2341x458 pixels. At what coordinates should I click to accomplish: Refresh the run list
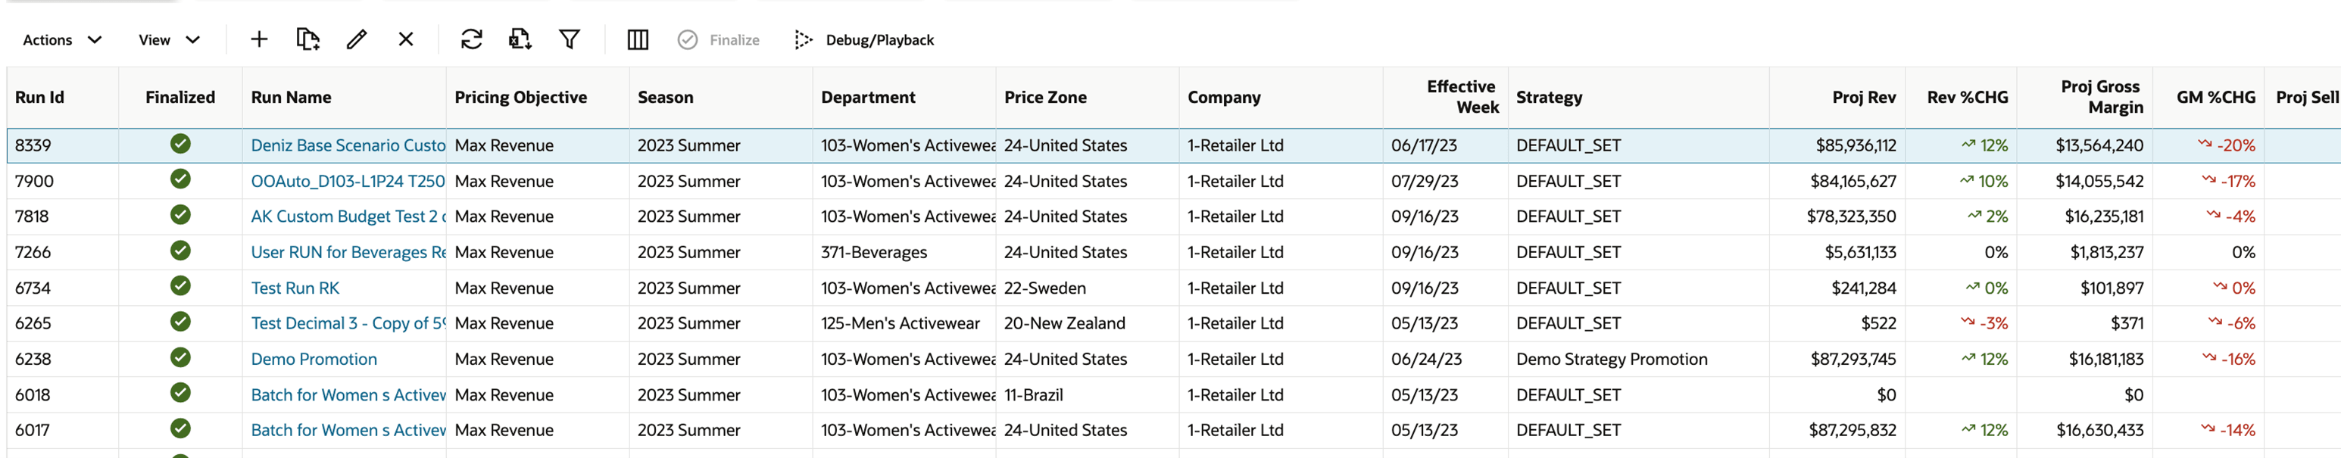pyautogui.click(x=471, y=39)
